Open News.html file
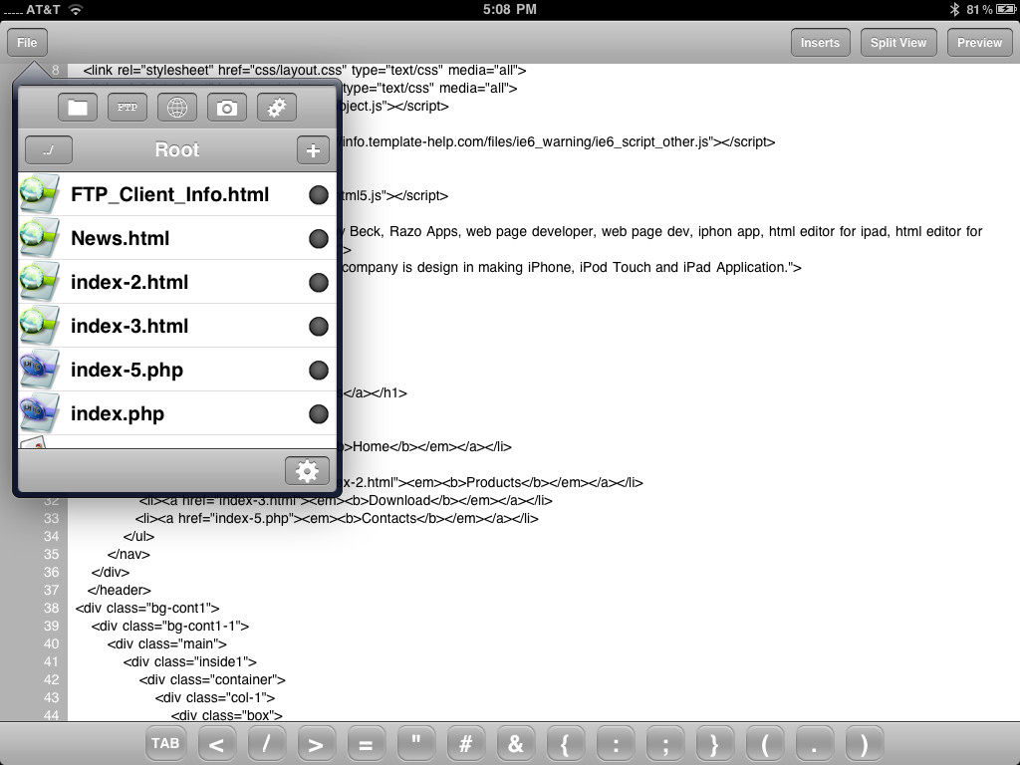This screenshot has height=765, width=1020. pyautogui.click(x=177, y=238)
